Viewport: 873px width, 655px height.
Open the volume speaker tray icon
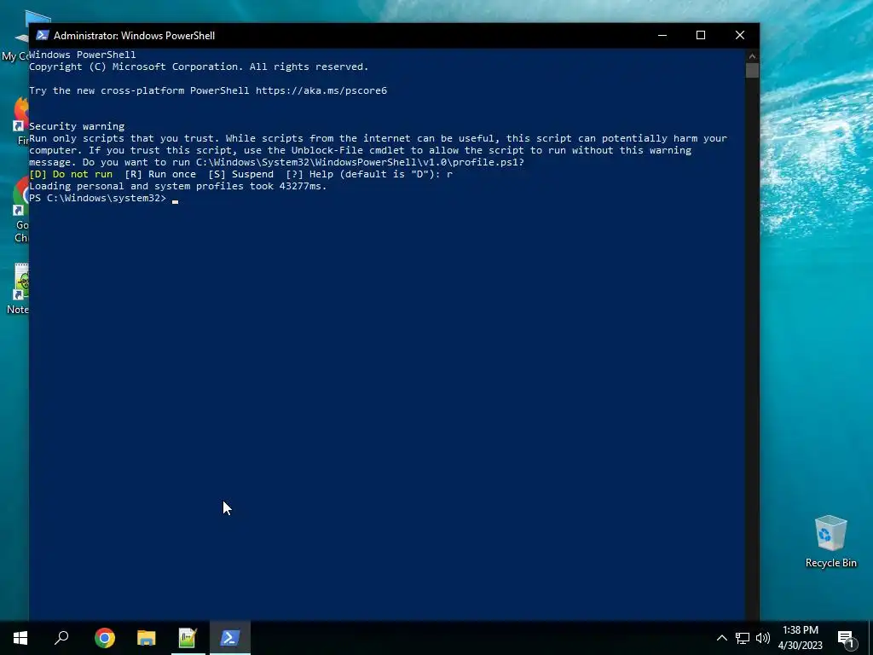tap(763, 638)
